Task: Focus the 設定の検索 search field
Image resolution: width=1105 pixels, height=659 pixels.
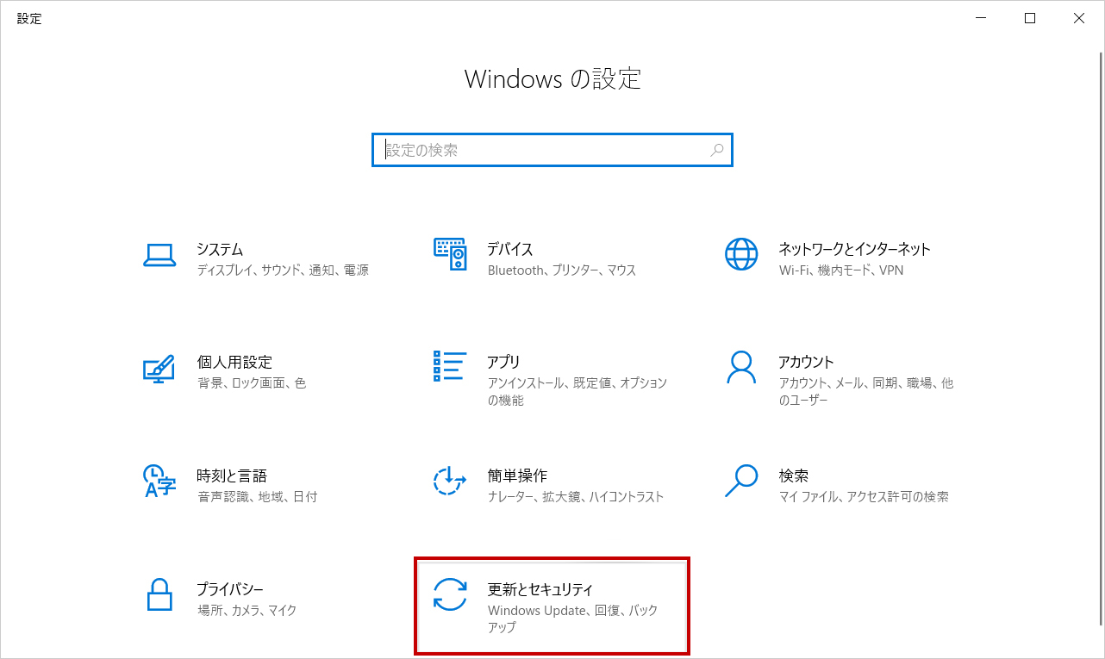Action: [x=552, y=150]
